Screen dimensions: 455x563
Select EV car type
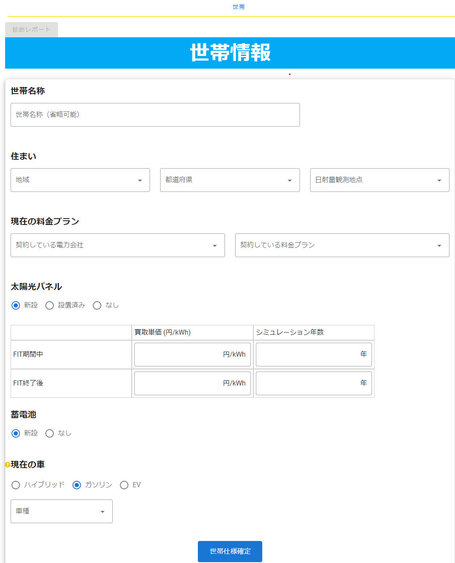pyautogui.click(x=124, y=485)
